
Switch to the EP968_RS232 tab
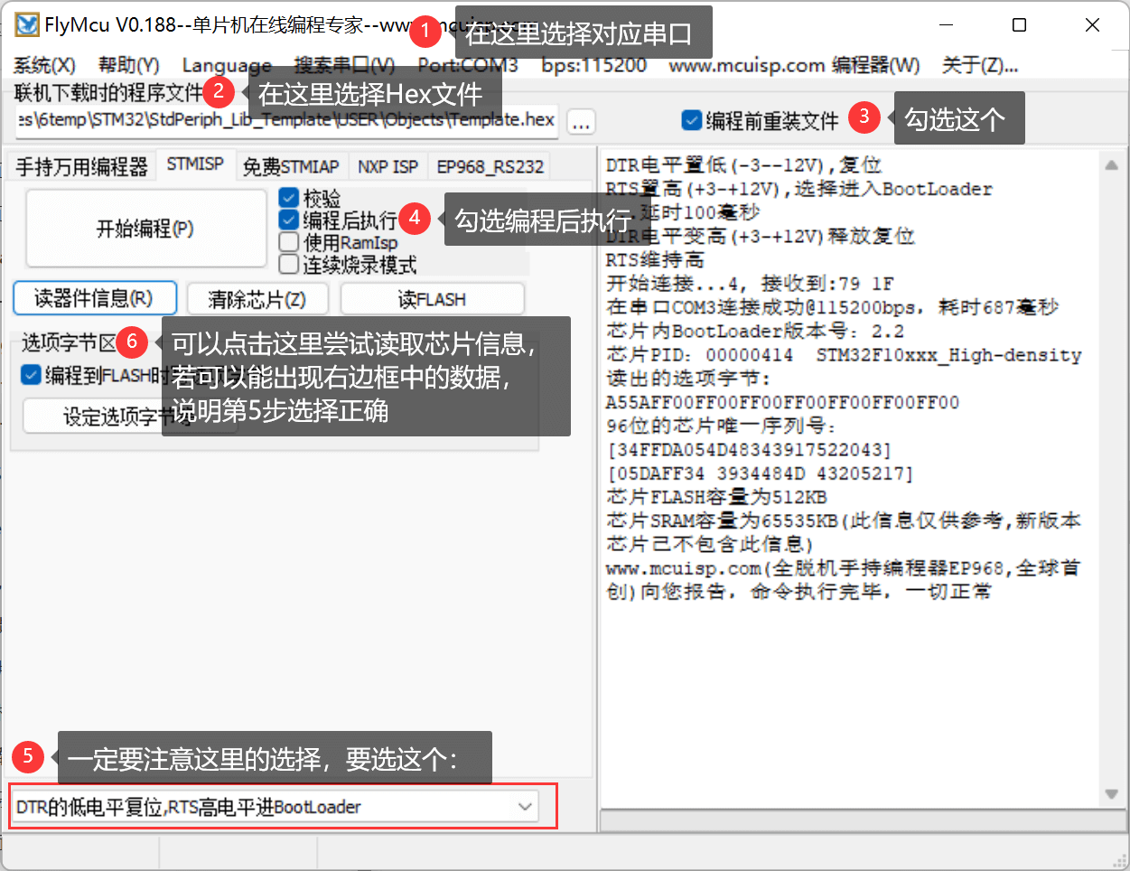490,167
